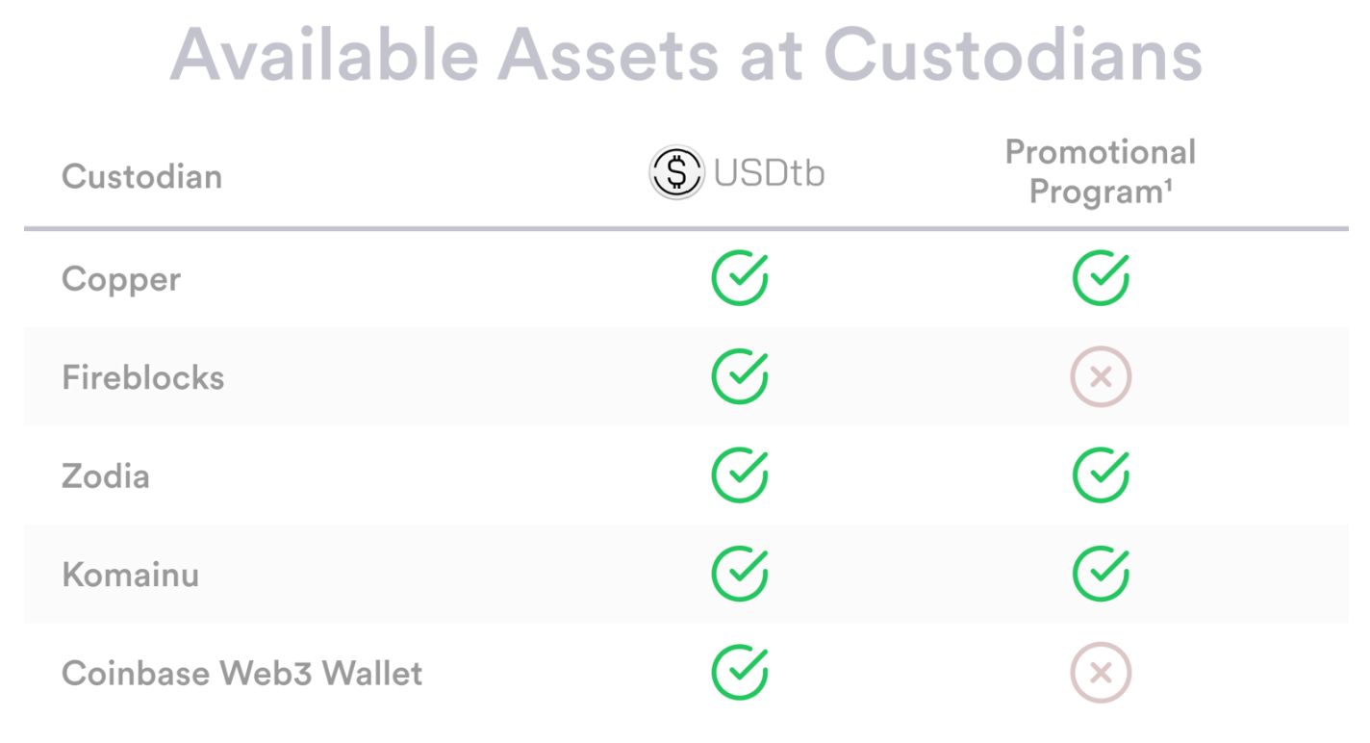The width and height of the screenshot is (1370, 743).
Task: Click Komainu's green USDtb checkmark
Action: click(x=740, y=574)
